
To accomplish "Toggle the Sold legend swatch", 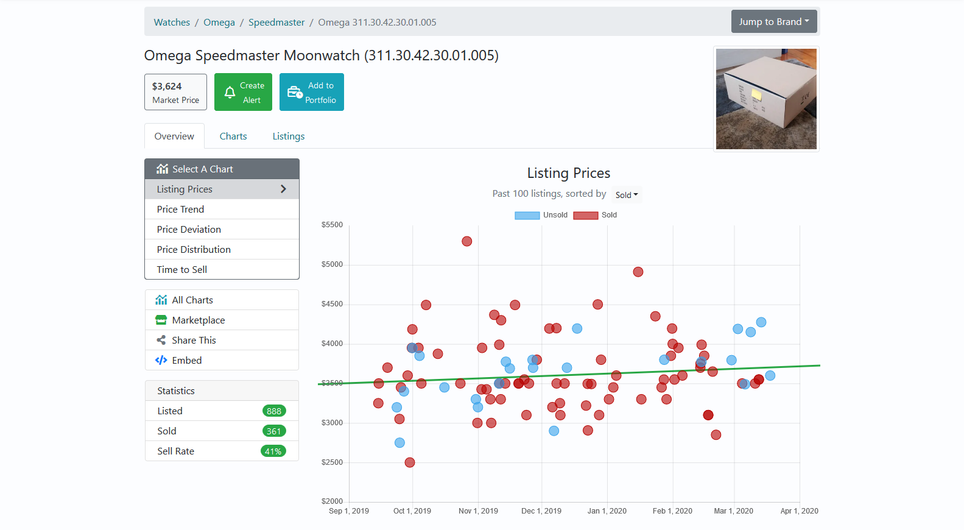I will (x=586, y=215).
